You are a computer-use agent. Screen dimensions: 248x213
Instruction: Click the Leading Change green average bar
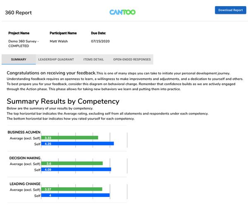pos(72,189)
